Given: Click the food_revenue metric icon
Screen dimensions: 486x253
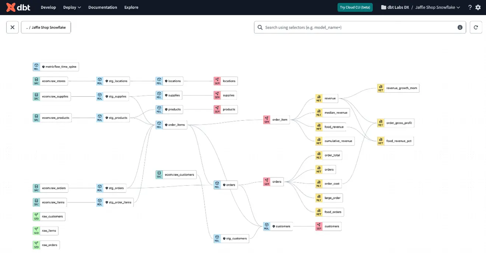Looking at the screenshot, I should (319, 127).
